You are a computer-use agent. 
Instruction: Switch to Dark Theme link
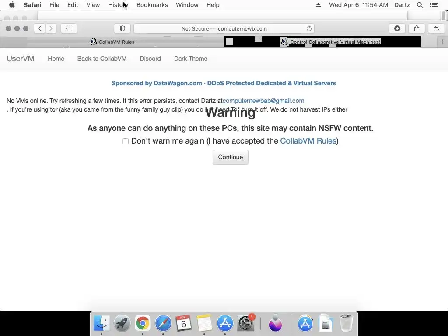coord(191,59)
